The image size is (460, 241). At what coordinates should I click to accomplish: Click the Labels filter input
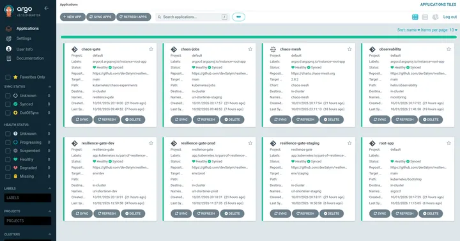click(x=27, y=198)
